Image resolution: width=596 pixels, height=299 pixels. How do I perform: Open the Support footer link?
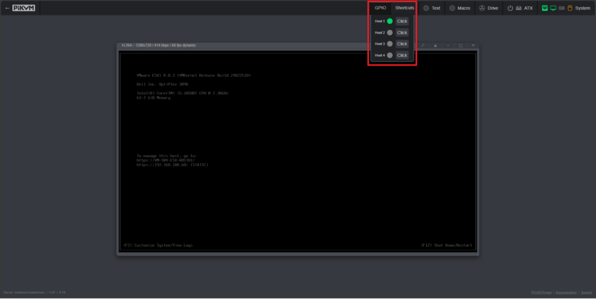point(587,293)
